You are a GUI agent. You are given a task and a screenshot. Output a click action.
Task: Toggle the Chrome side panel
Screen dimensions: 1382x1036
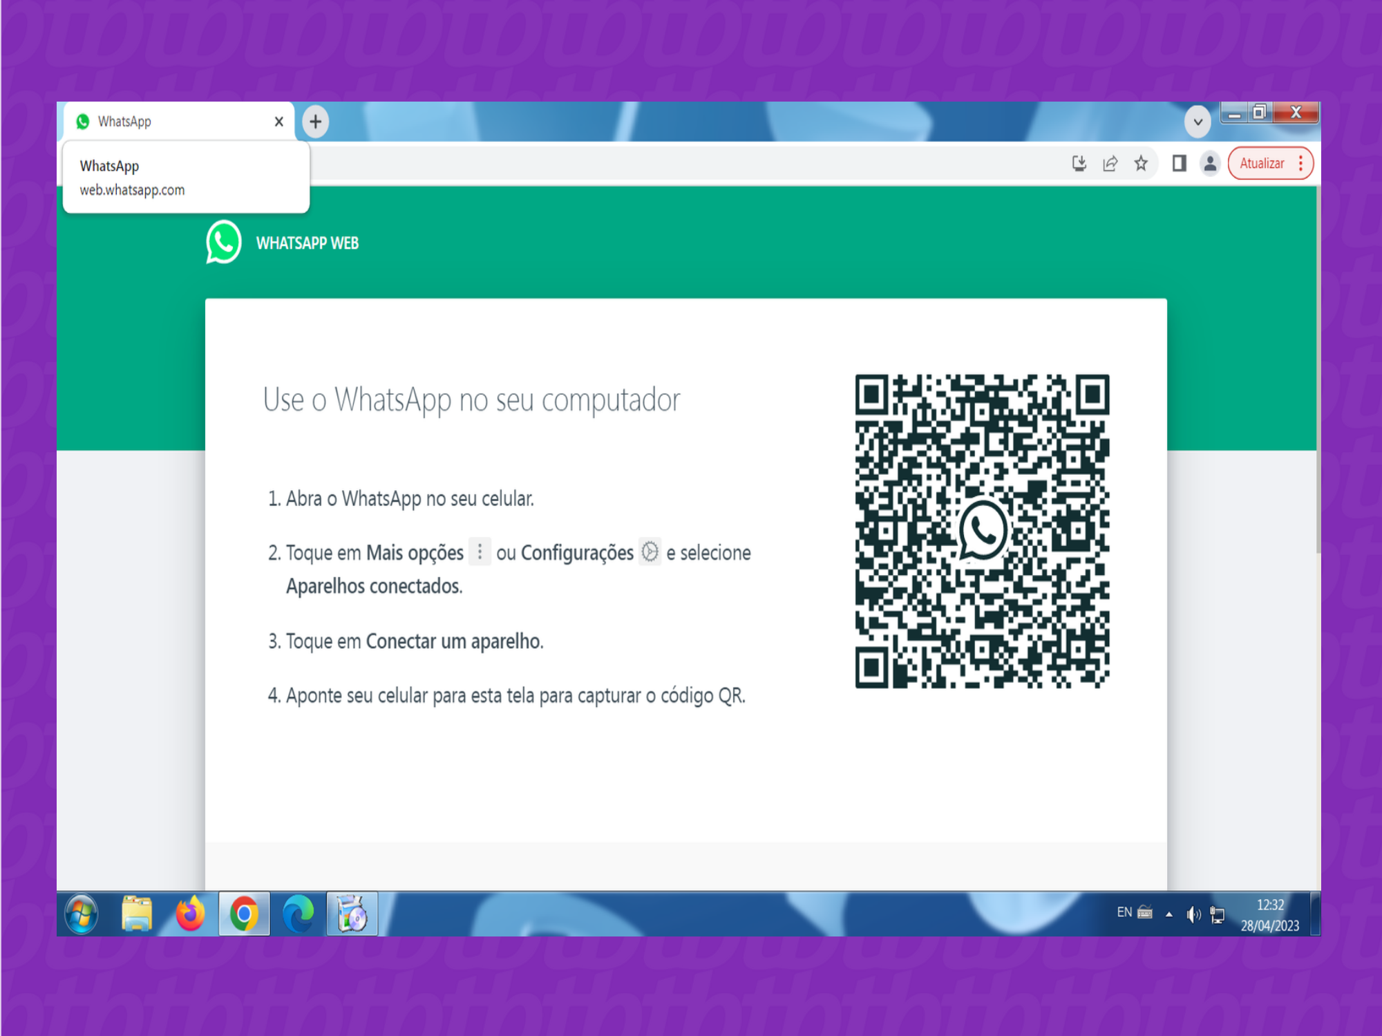1179,163
